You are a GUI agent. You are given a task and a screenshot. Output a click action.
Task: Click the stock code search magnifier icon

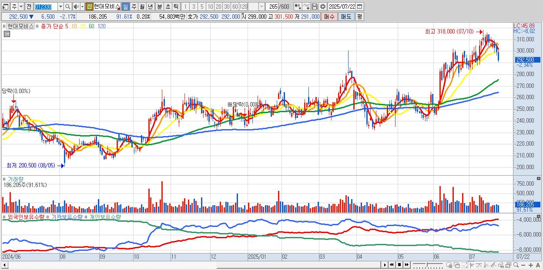[67, 7]
